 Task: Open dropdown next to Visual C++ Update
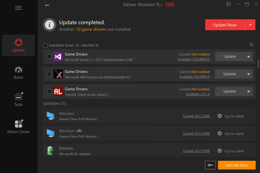tap(248, 57)
